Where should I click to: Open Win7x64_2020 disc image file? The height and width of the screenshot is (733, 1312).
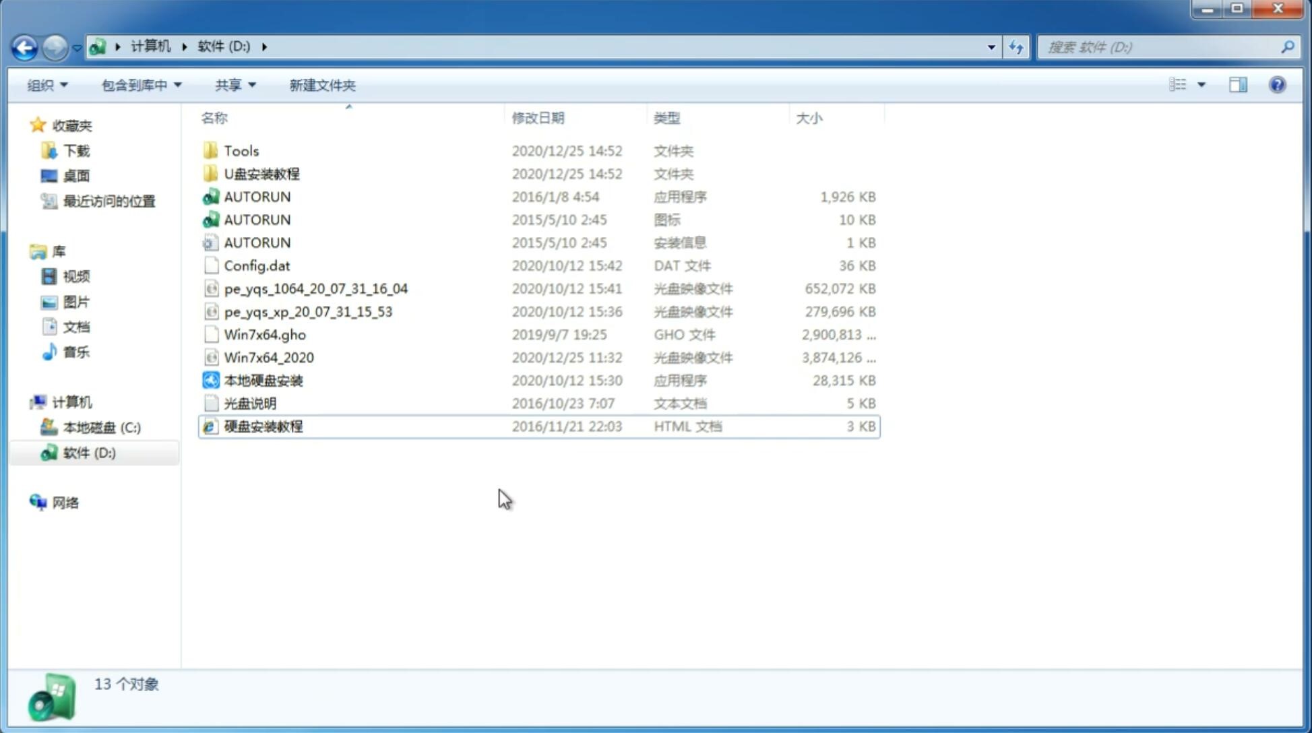click(x=268, y=356)
